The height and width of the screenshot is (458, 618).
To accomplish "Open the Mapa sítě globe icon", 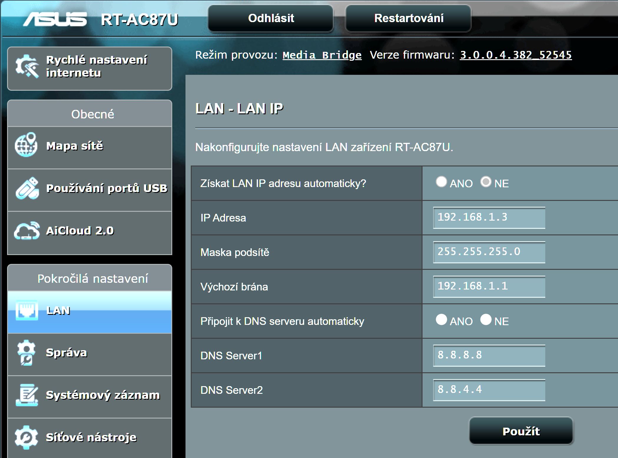I will click(26, 145).
